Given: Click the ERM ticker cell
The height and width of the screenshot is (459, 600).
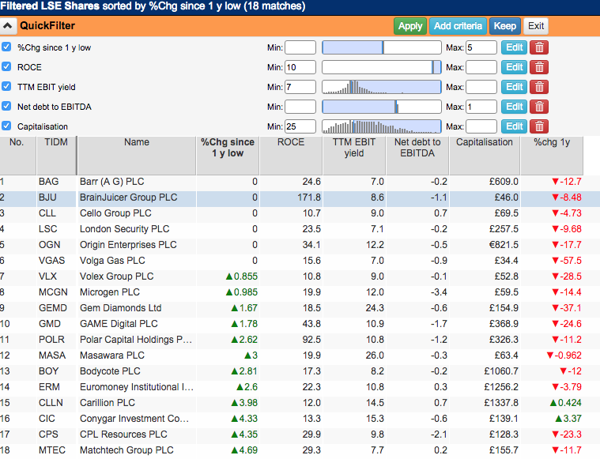Looking at the screenshot, I should (x=56, y=387).
